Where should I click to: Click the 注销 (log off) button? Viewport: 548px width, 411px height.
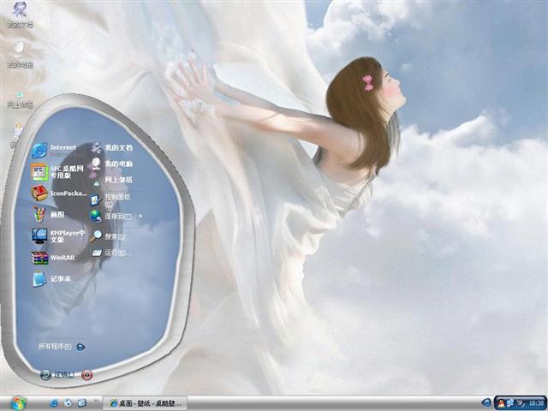(57, 375)
